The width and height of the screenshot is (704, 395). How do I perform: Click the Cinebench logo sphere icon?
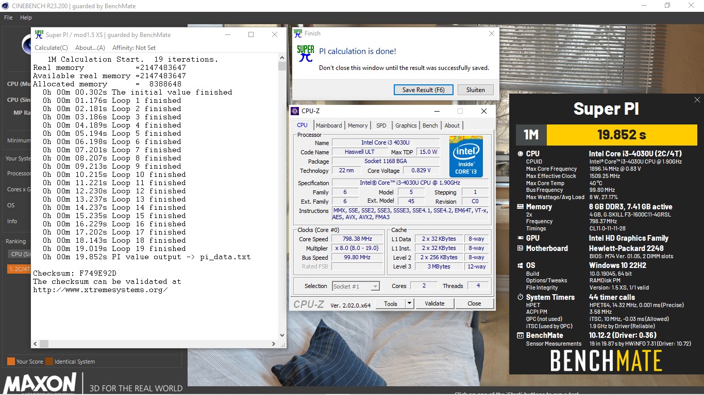pos(25,44)
